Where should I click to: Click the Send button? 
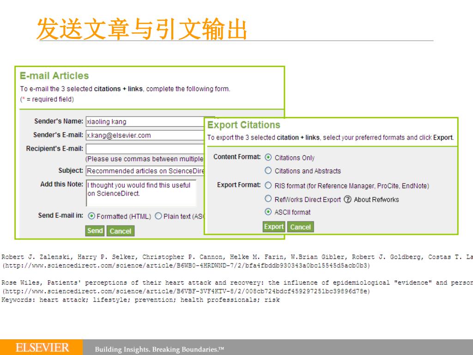click(x=95, y=231)
